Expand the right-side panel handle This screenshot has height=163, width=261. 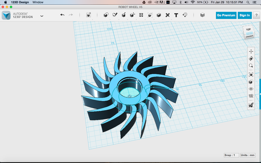coord(260,94)
